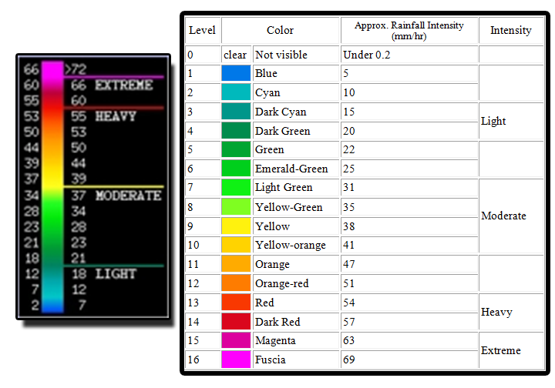The image size is (555, 388).
Task: Select the Orange swatch in level 11
Action: [236, 264]
